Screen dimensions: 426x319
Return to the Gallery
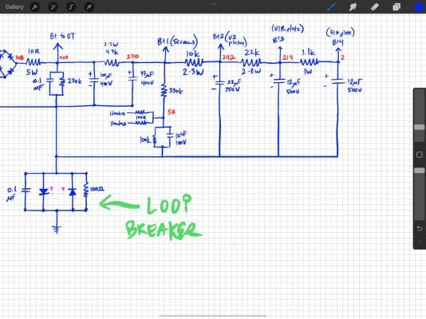pyautogui.click(x=14, y=7)
